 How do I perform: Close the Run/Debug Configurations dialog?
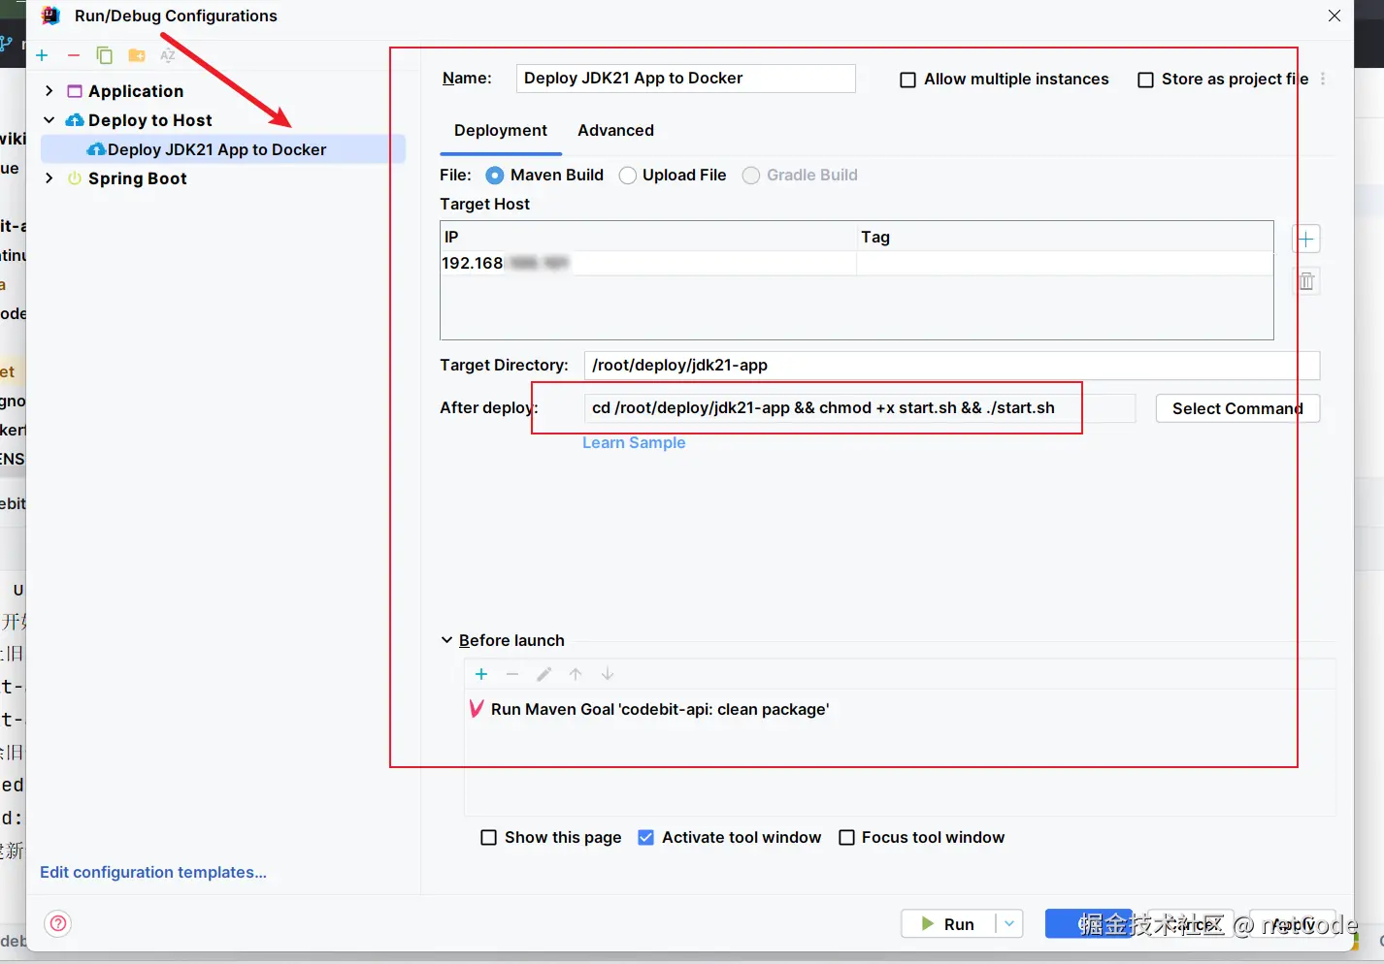pyautogui.click(x=1335, y=16)
